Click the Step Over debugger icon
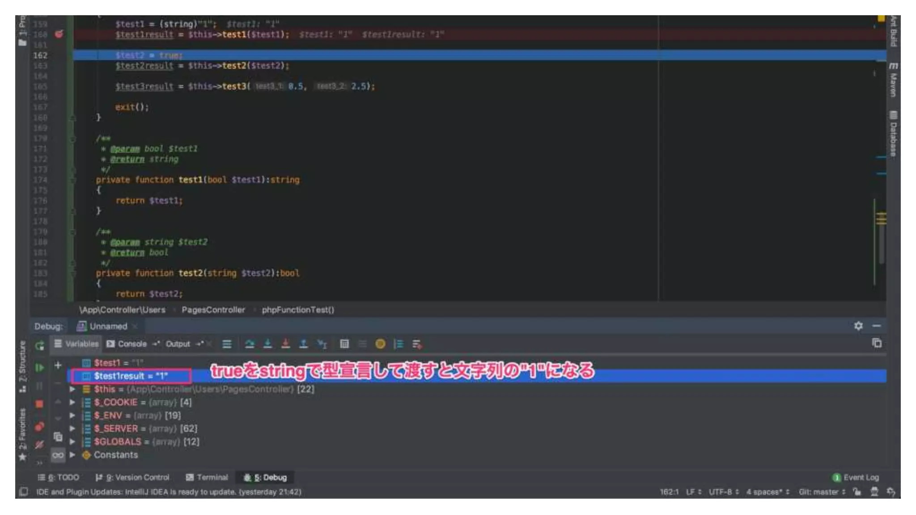916x515 pixels. coord(250,344)
